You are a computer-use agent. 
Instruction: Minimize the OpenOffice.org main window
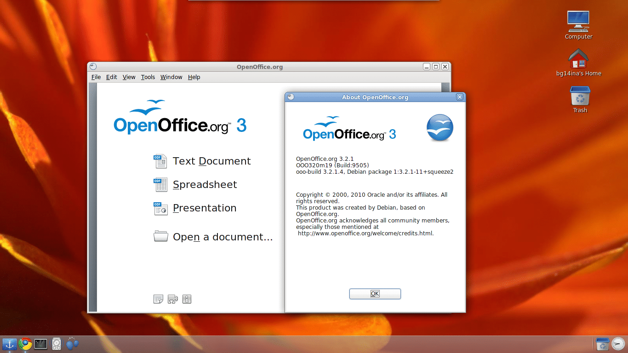(x=427, y=67)
